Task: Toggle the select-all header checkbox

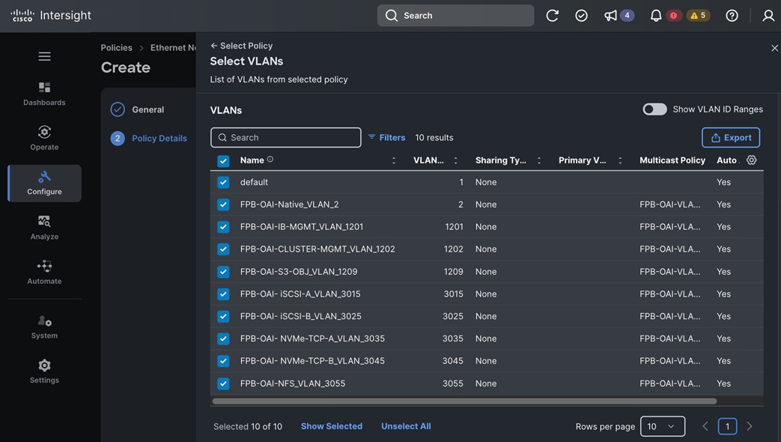Action: [x=223, y=160]
